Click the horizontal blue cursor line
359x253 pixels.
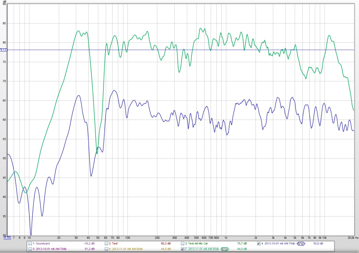click(181, 50)
